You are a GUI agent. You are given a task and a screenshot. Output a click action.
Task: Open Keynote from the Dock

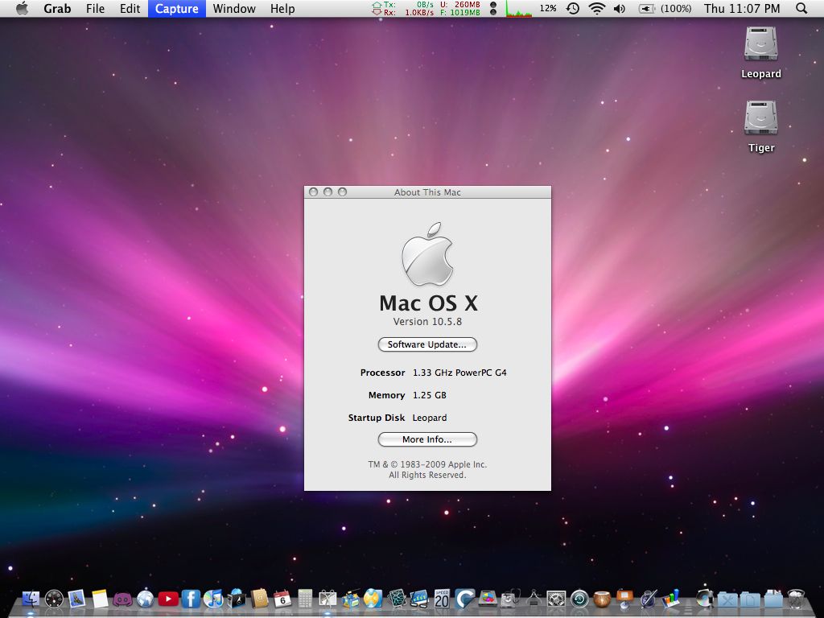(624, 599)
